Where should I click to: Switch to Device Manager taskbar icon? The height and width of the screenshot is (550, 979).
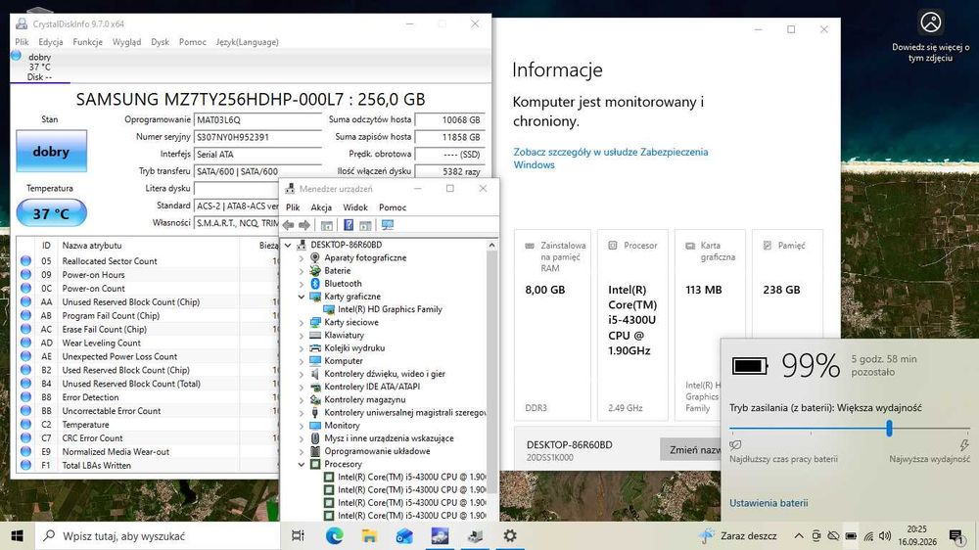click(475, 535)
